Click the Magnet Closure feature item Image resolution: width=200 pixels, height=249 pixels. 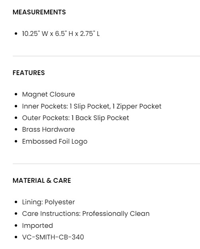pos(48,95)
